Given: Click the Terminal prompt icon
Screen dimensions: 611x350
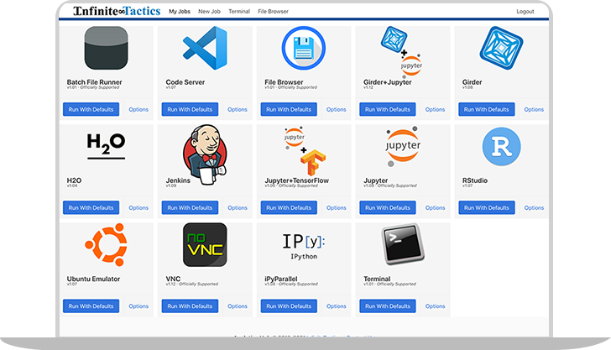Looking at the screenshot, I should pyautogui.click(x=403, y=244).
